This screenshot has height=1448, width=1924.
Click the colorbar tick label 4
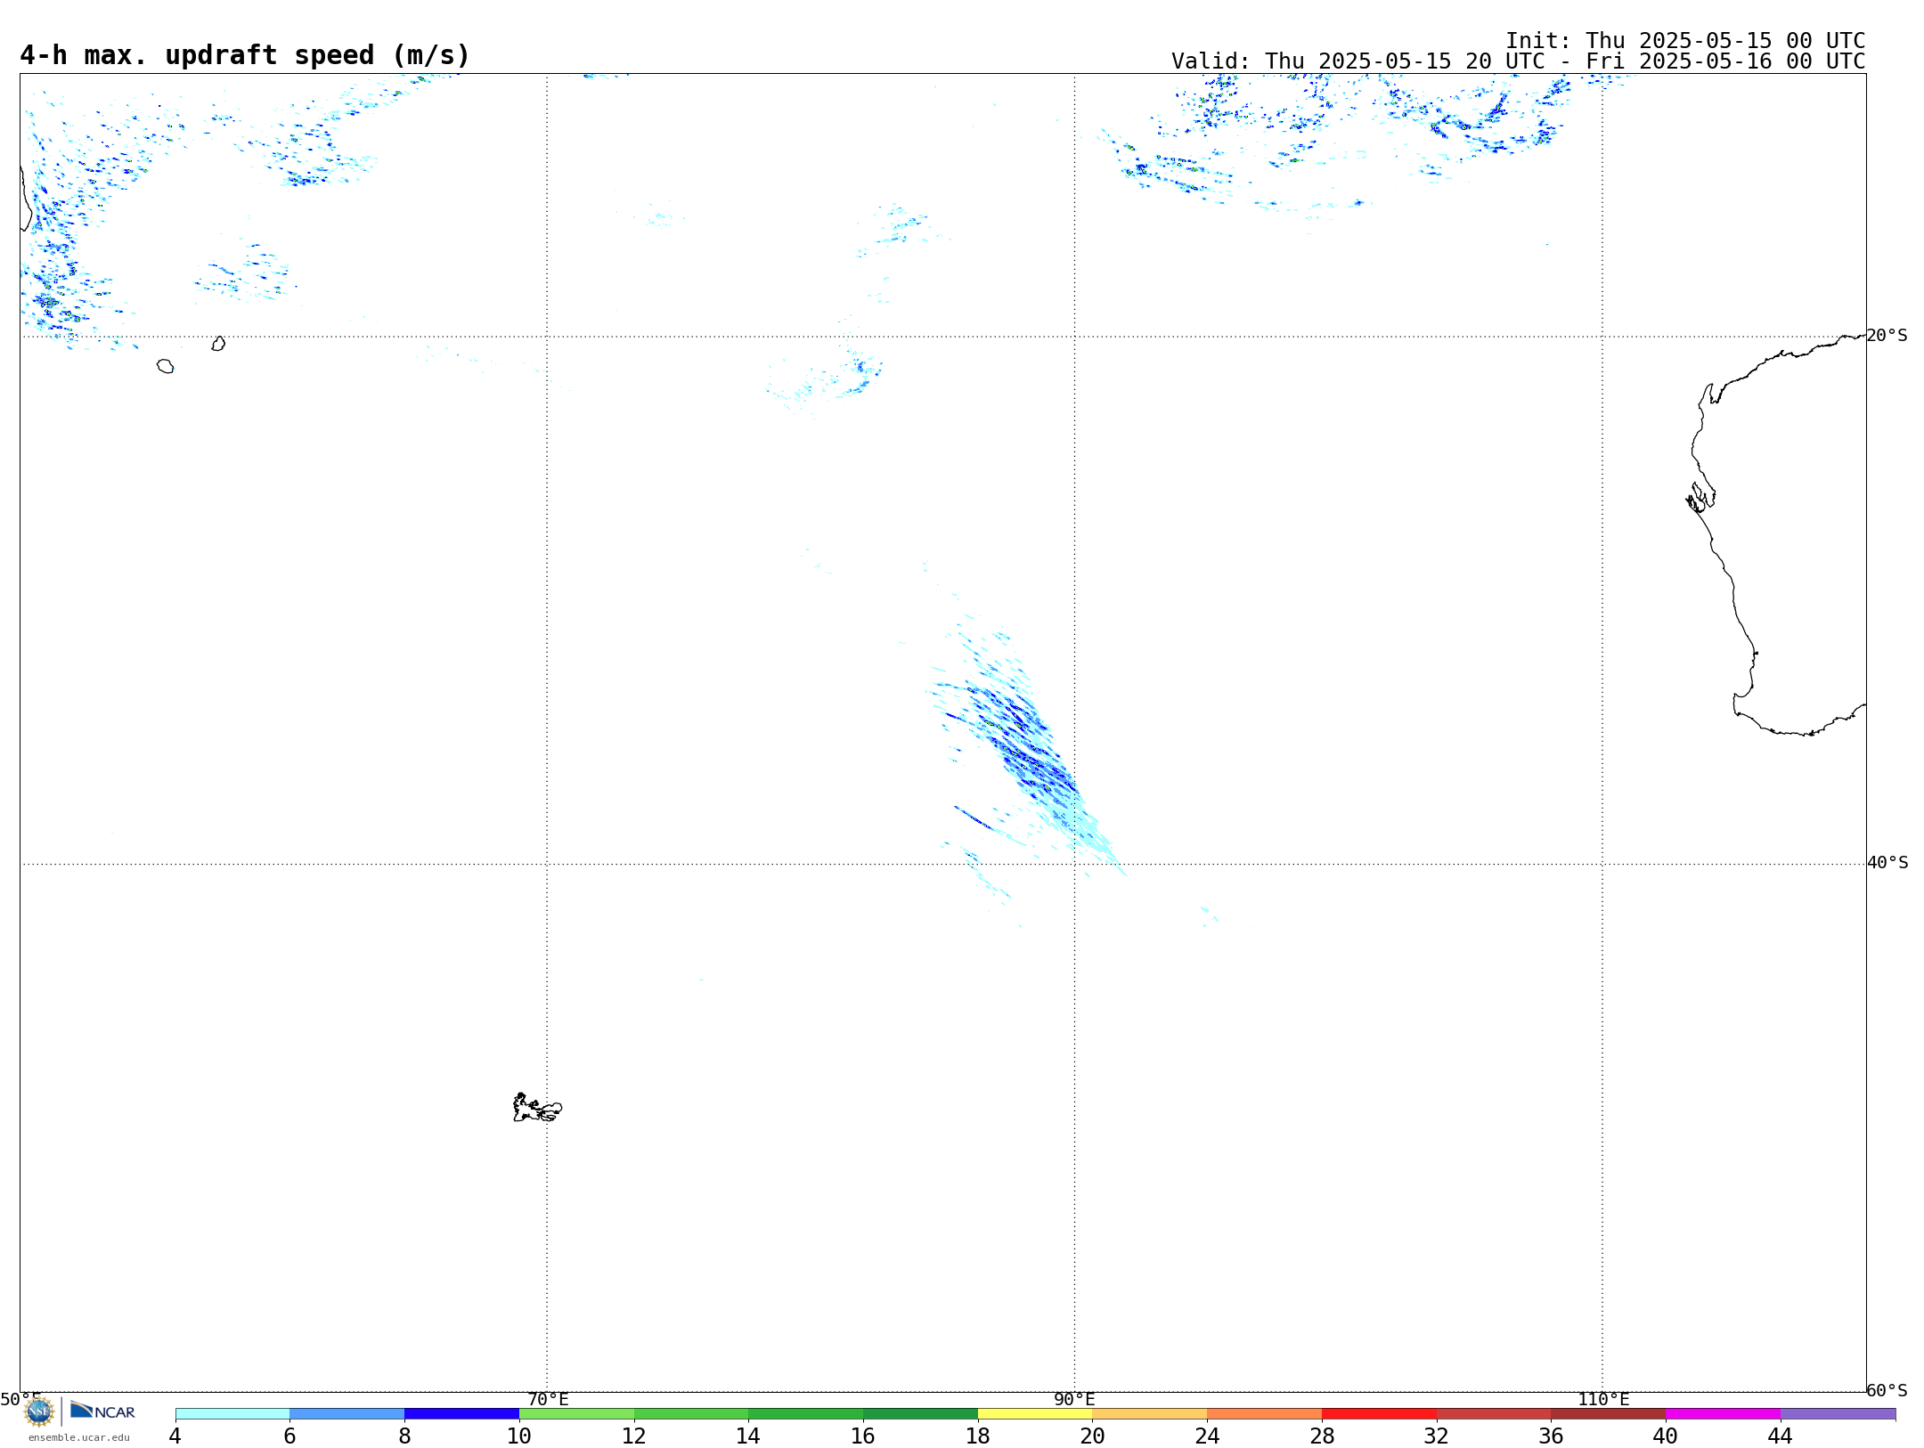175,1436
